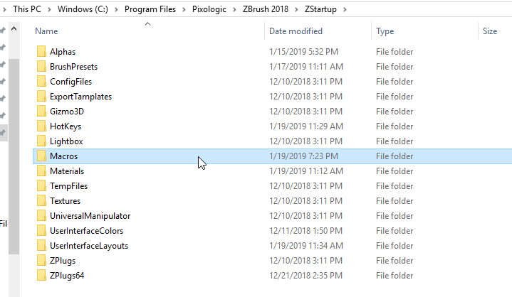Navigate to ZBrush 2018 breadcrumb
This screenshot has width=512, height=297.
click(x=266, y=9)
